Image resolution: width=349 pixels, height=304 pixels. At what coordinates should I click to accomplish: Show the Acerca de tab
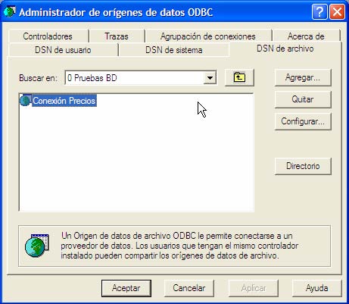tap(306, 36)
